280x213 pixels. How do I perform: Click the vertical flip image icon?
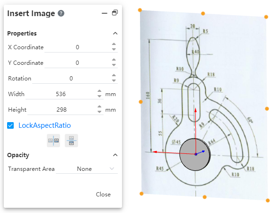[71, 141]
